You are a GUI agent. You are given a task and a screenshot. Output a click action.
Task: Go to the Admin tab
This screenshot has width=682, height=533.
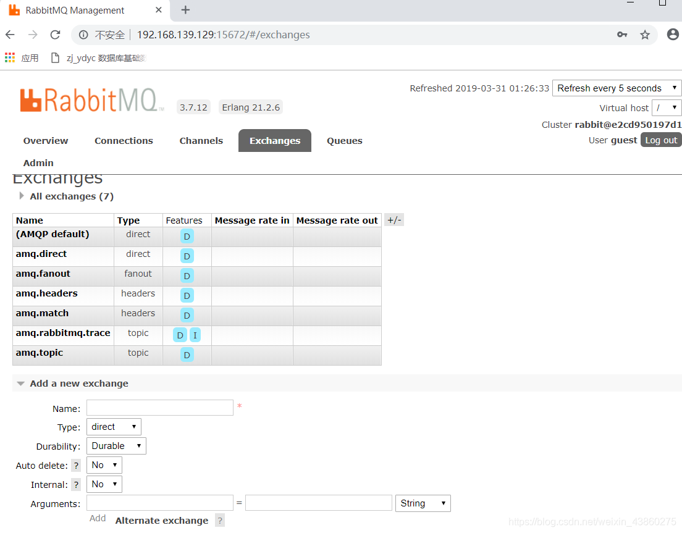coord(38,163)
